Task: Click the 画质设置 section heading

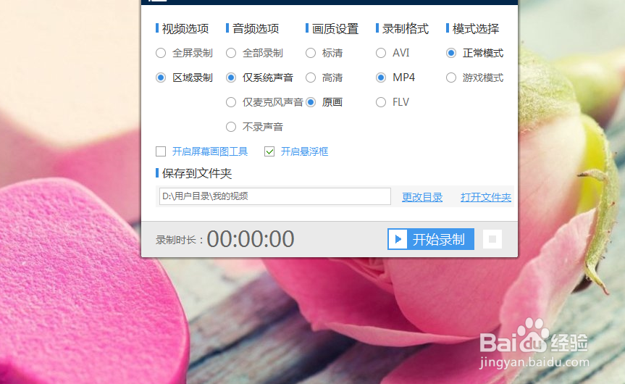Action: tap(335, 29)
